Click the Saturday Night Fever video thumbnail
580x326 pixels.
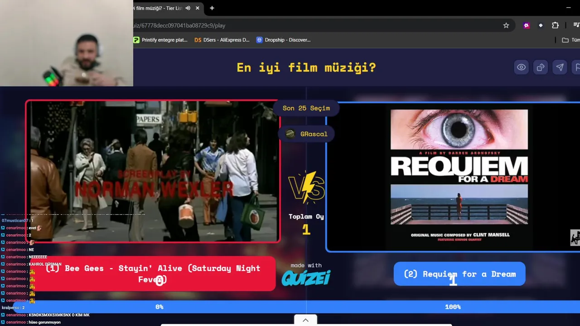(x=153, y=171)
